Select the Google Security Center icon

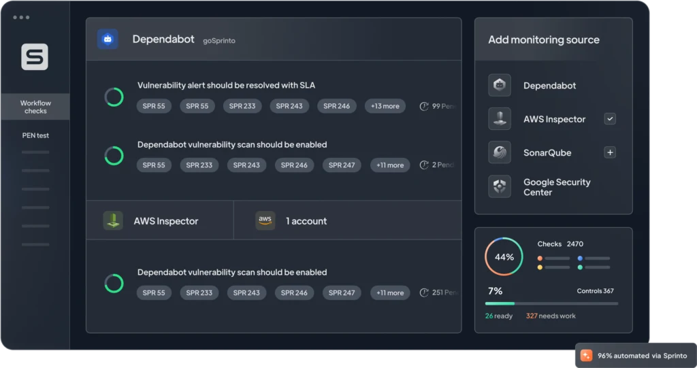[500, 186]
